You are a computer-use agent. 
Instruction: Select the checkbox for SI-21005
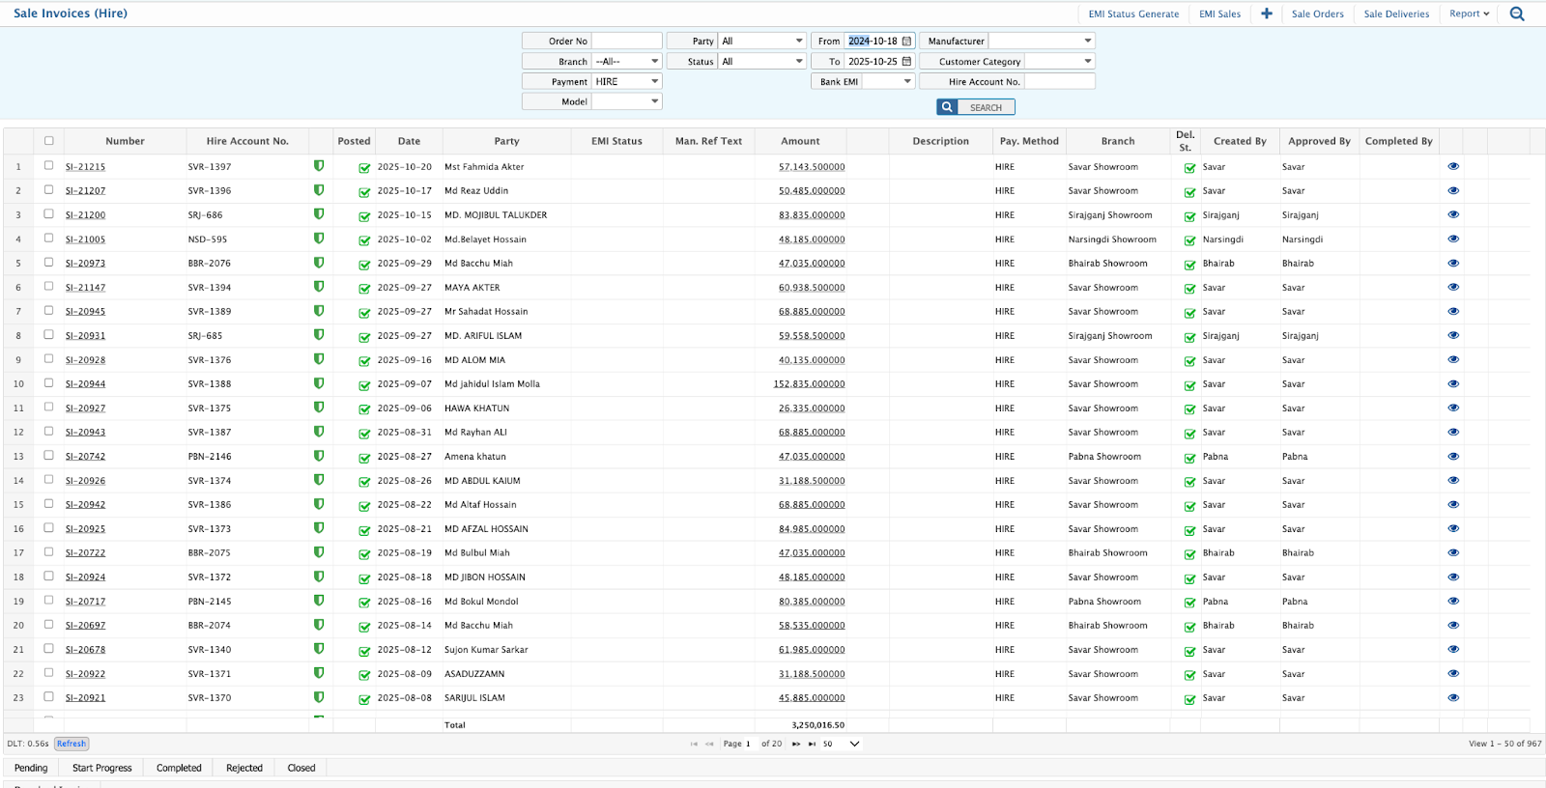pyautogui.click(x=49, y=238)
